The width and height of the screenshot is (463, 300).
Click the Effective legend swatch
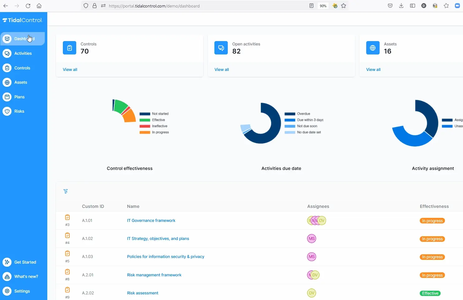(x=145, y=120)
